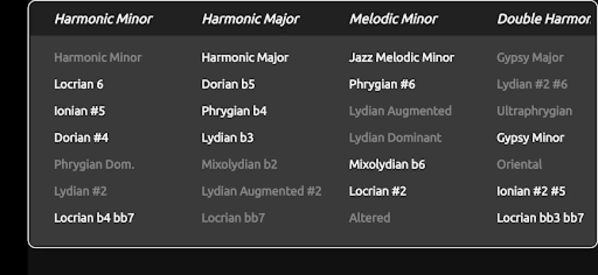Choose Ionian #2 #5 mode
The height and width of the screenshot is (275, 598).
click(x=531, y=191)
